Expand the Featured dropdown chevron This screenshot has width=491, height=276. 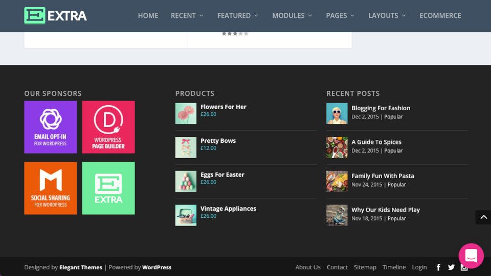[256, 16]
